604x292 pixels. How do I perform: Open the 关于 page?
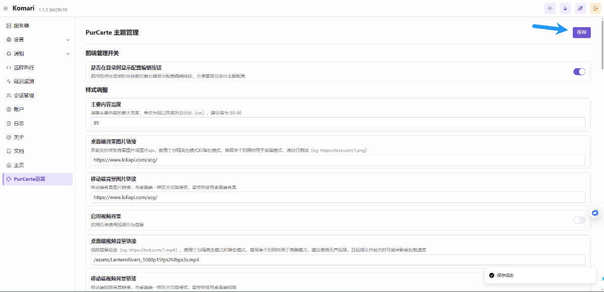tap(38, 137)
